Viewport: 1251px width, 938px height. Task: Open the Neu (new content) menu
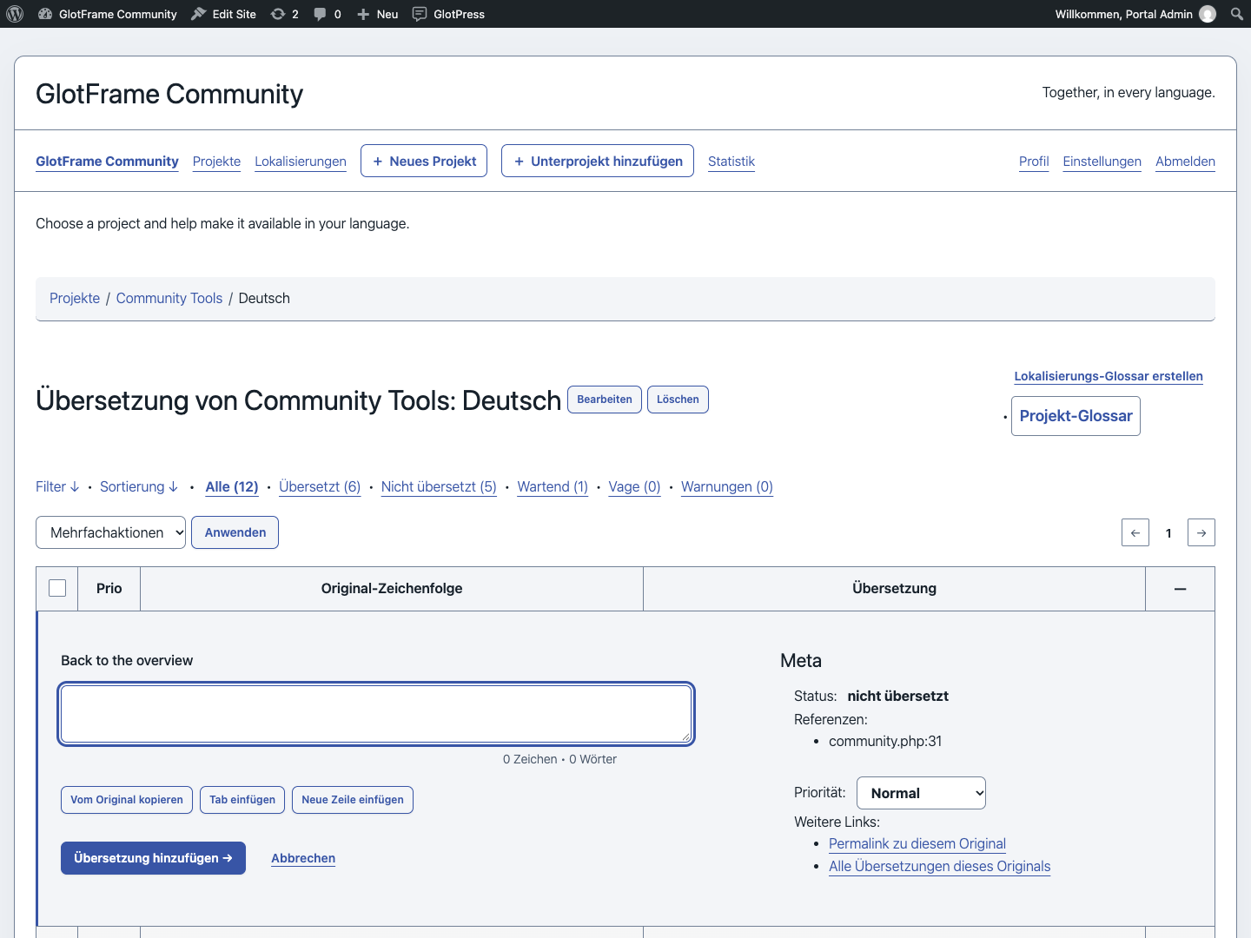[377, 14]
